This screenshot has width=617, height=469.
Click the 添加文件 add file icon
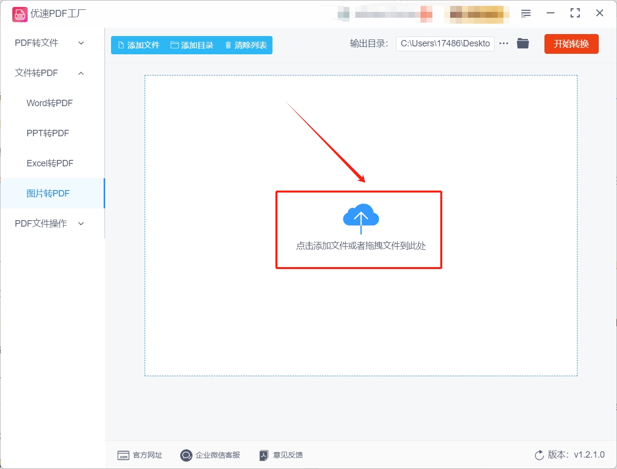click(x=120, y=45)
